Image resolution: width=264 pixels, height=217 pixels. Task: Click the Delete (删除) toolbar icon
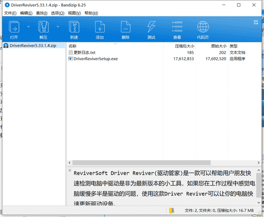[x=126, y=27]
